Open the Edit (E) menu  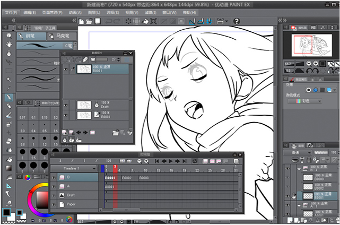tap(30, 12)
